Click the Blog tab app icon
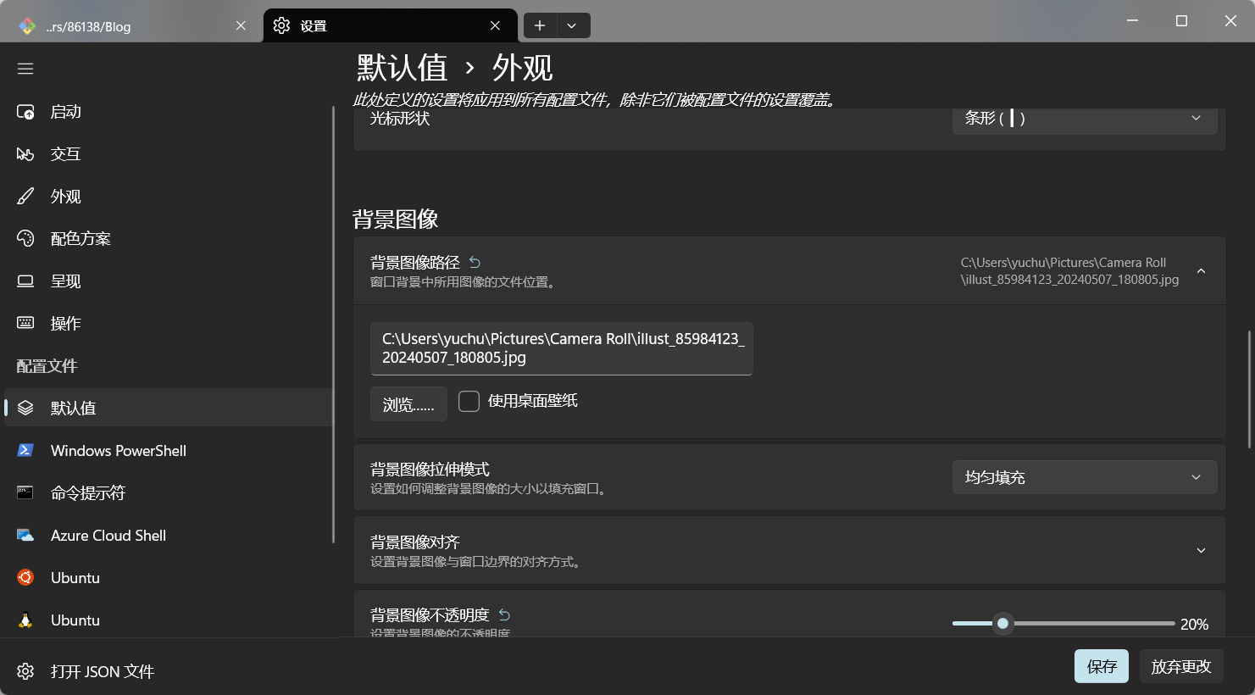The height and width of the screenshot is (695, 1255). pos(27,26)
